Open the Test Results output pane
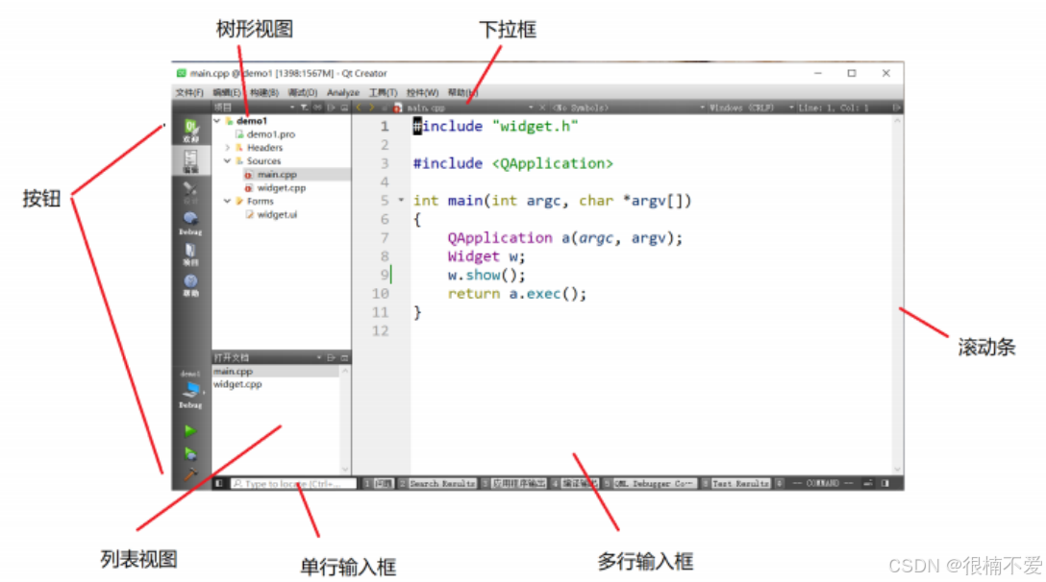 pyautogui.click(x=735, y=483)
